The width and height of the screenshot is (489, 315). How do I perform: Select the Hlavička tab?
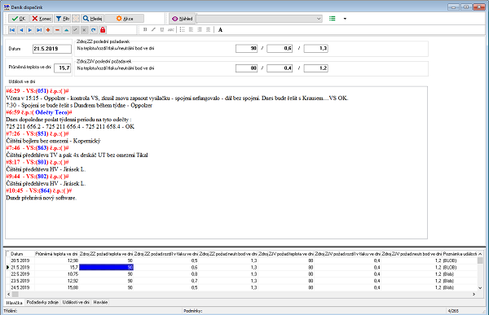(15, 303)
